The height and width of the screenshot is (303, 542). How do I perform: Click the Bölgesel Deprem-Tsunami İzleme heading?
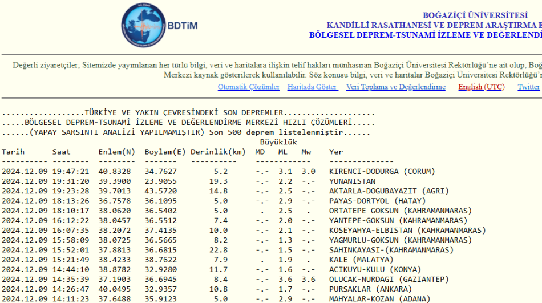425,35
